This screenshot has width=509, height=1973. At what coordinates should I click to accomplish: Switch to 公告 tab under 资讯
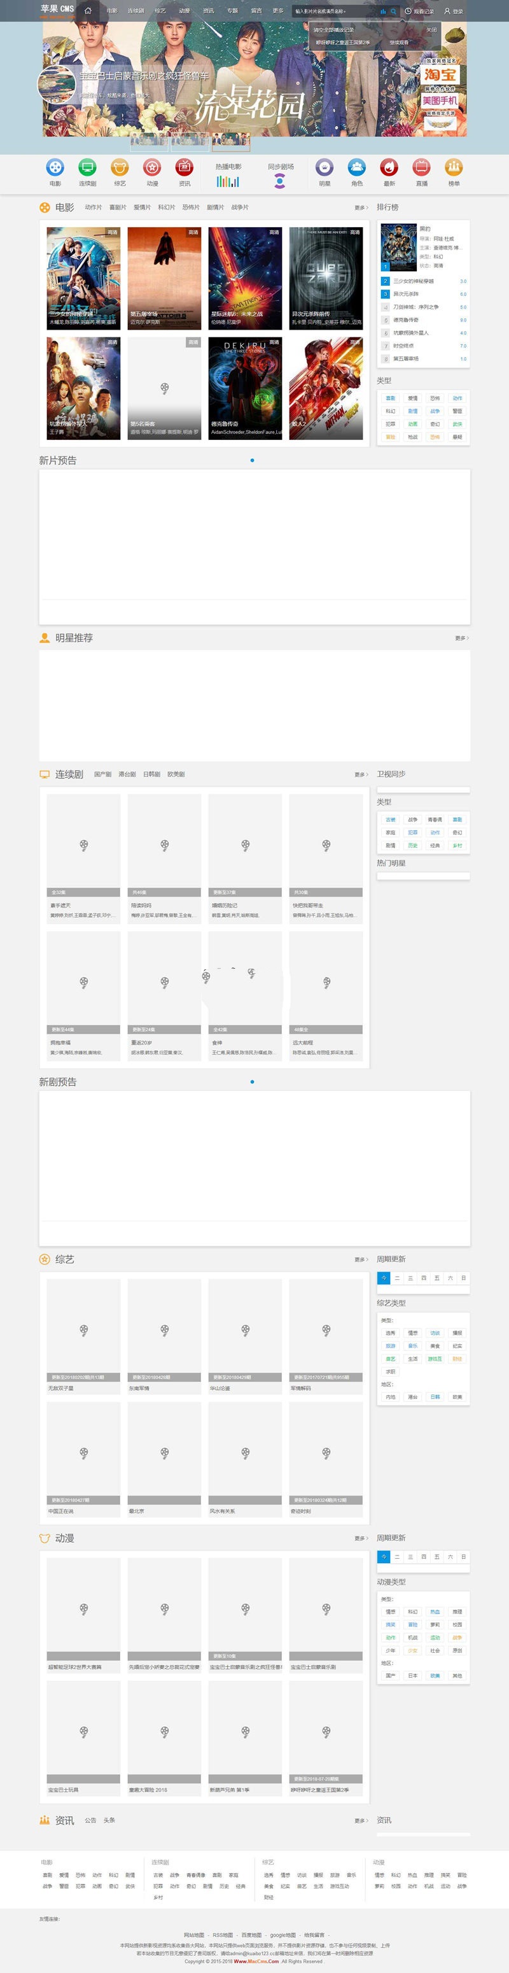[90, 1820]
